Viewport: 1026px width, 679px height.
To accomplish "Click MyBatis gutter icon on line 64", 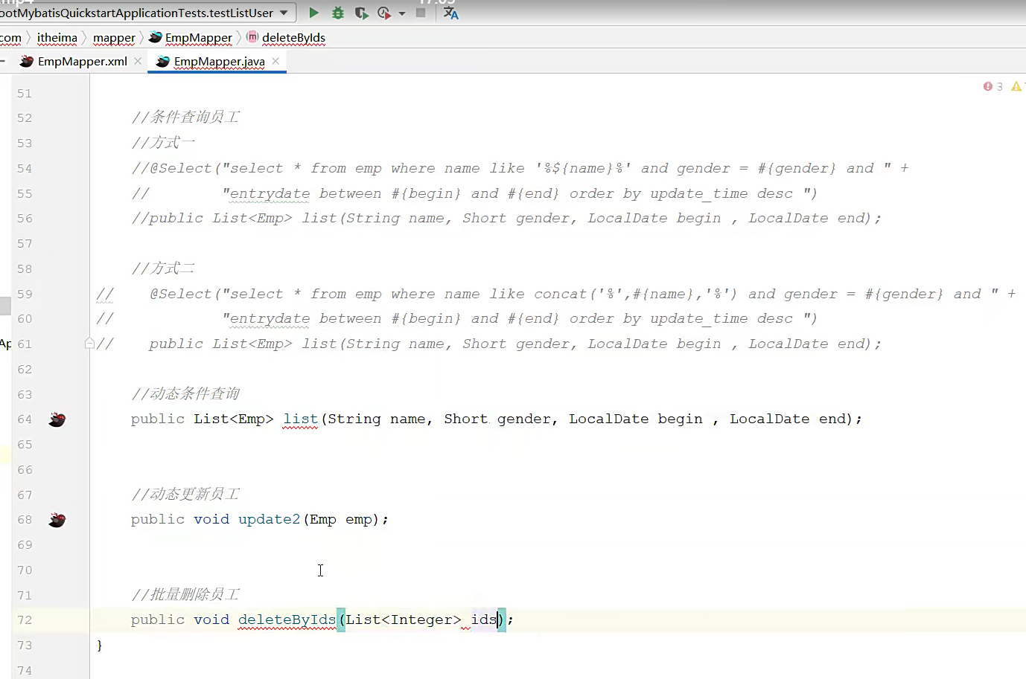I will 57,419.
